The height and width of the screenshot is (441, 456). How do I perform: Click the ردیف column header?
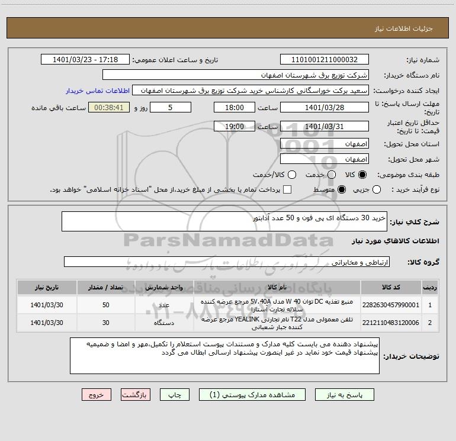click(430, 287)
